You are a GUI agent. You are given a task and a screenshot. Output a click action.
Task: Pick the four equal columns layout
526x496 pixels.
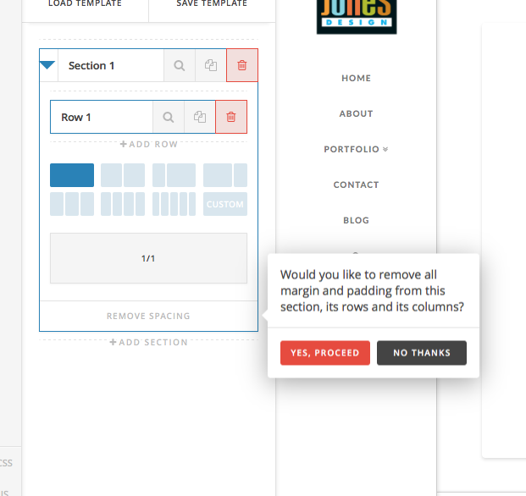[x=123, y=204]
